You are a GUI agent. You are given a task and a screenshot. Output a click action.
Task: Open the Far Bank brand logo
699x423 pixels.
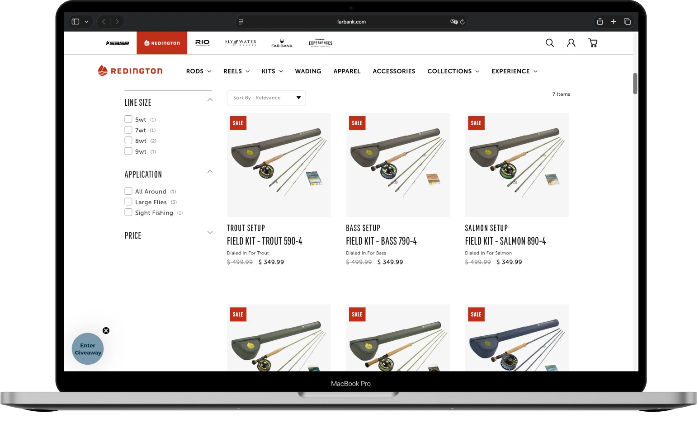click(x=282, y=43)
